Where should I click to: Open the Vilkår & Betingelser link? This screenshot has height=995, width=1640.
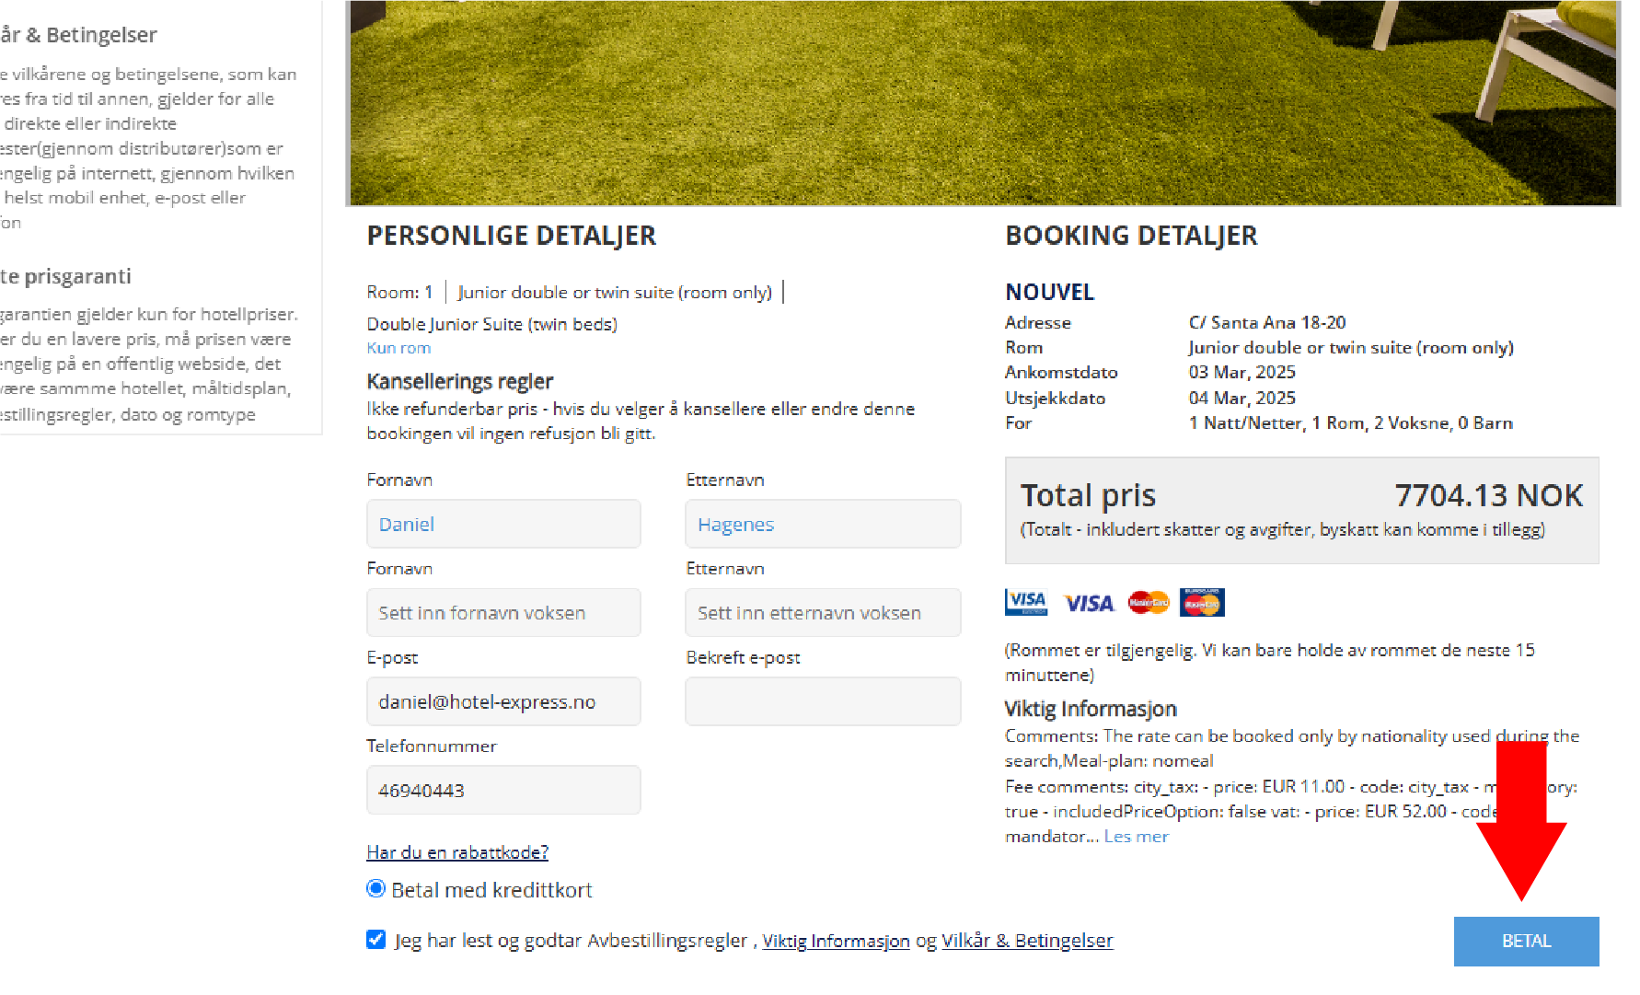1027,941
